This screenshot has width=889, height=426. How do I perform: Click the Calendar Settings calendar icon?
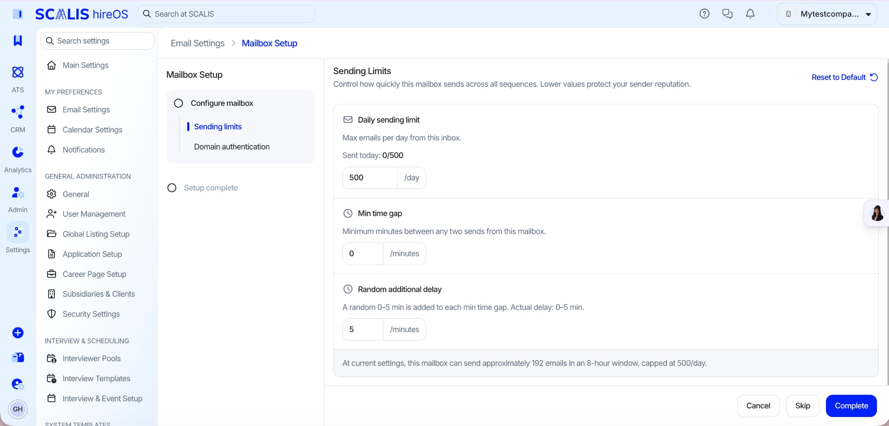click(x=52, y=129)
